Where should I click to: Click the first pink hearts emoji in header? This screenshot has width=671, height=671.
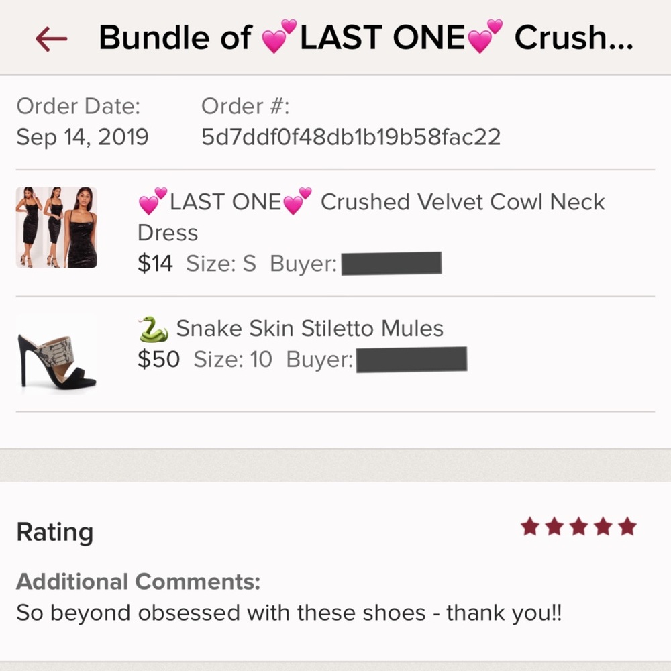(279, 37)
